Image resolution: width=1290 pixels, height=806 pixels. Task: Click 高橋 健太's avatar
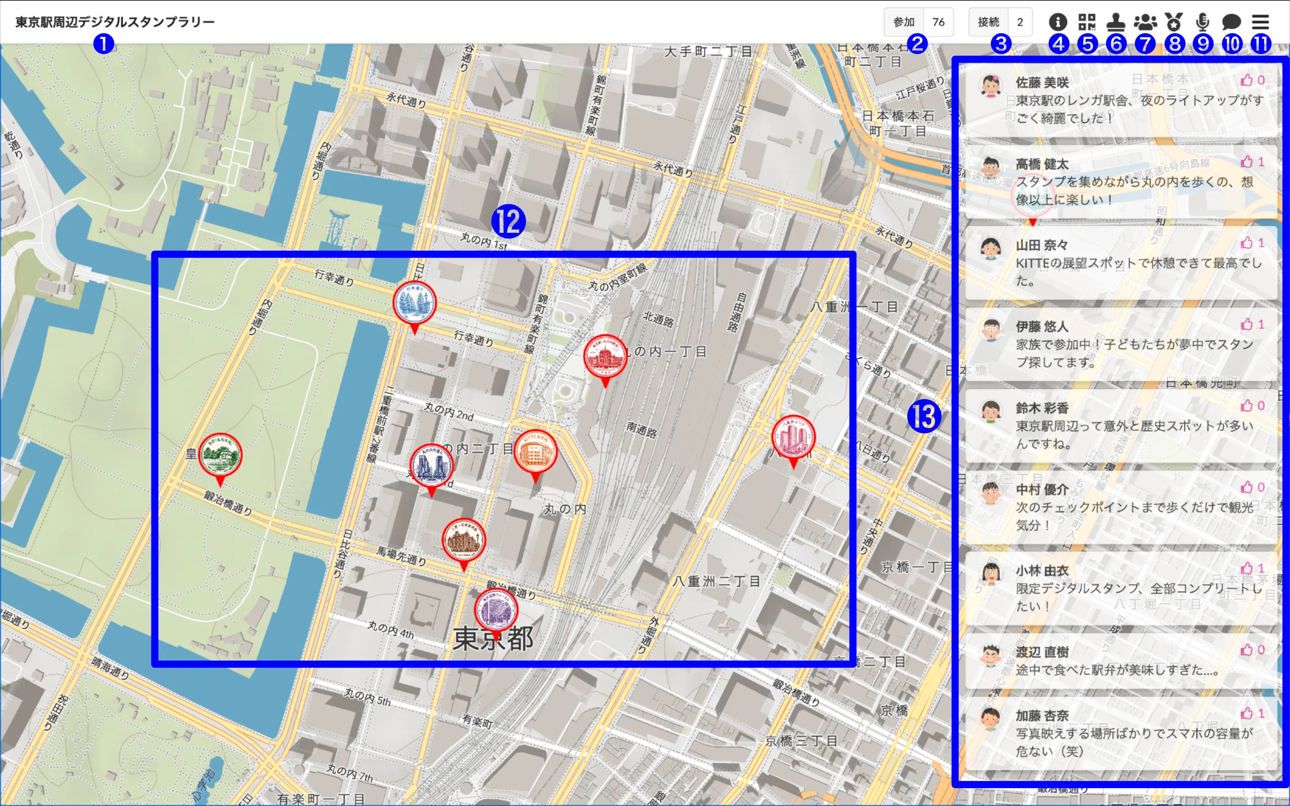point(991,167)
